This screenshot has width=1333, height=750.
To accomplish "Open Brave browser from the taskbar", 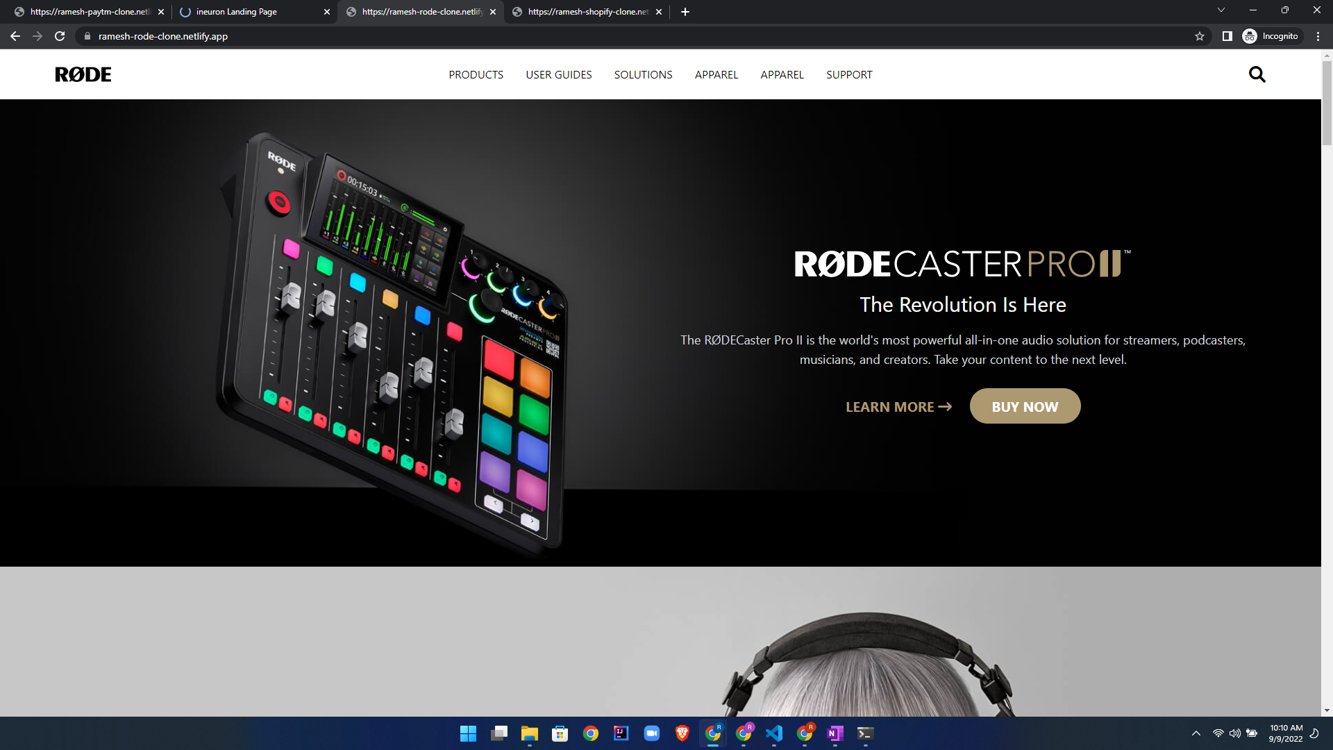I will pyautogui.click(x=682, y=733).
